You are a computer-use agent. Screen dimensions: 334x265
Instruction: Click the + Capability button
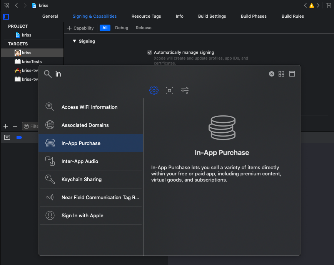coord(80,28)
